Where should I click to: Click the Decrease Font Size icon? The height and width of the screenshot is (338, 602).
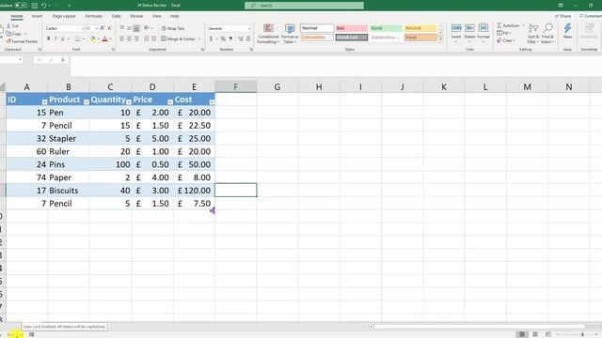point(110,28)
